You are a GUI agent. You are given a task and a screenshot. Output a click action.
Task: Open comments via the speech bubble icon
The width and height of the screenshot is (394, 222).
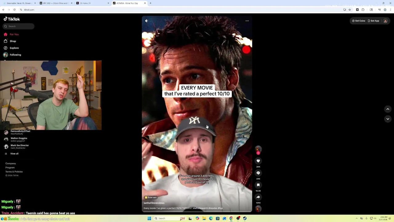coord(258,173)
